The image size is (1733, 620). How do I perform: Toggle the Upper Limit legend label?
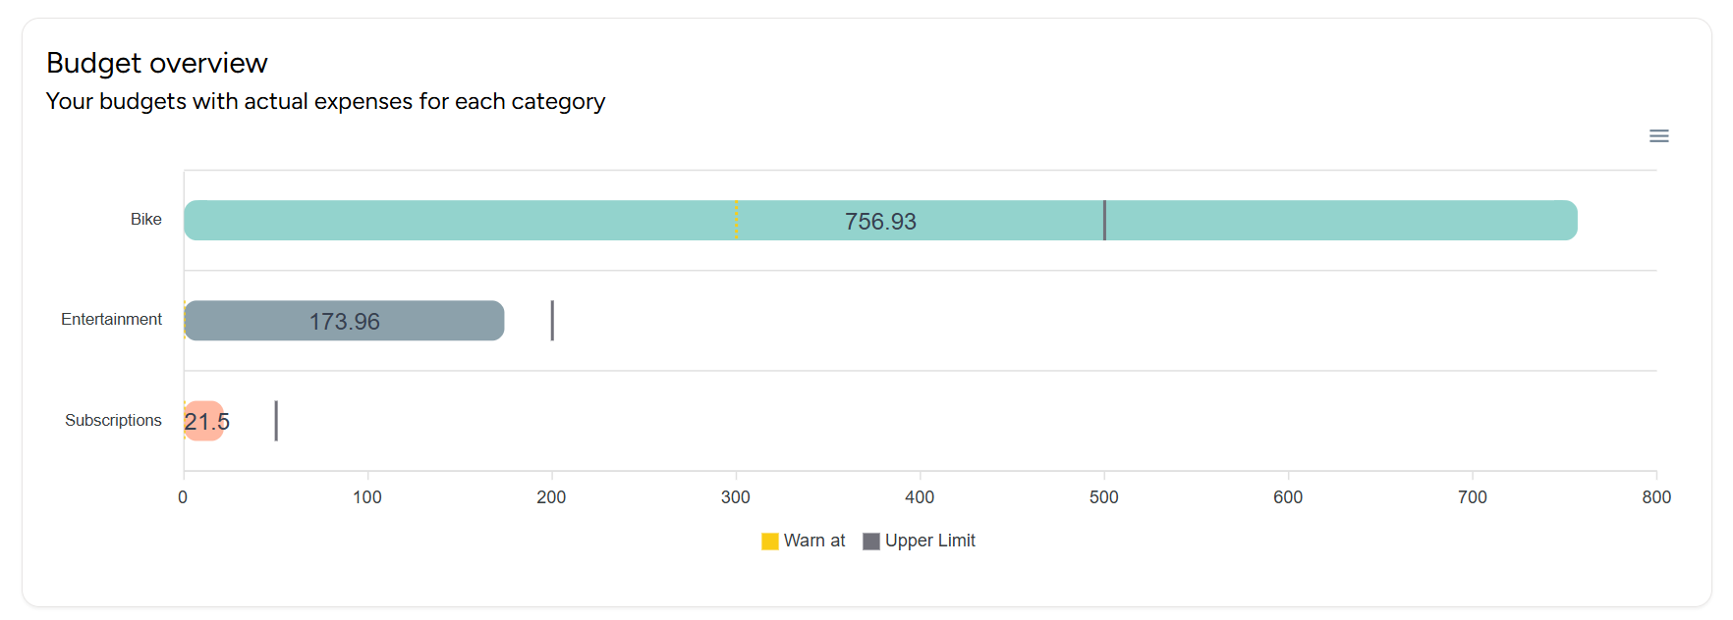pyautogui.click(x=929, y=541)
